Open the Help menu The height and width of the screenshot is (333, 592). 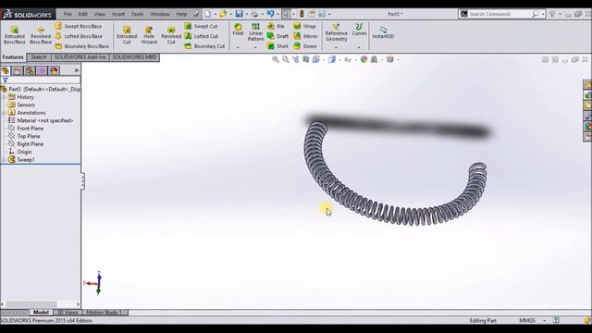181,14
